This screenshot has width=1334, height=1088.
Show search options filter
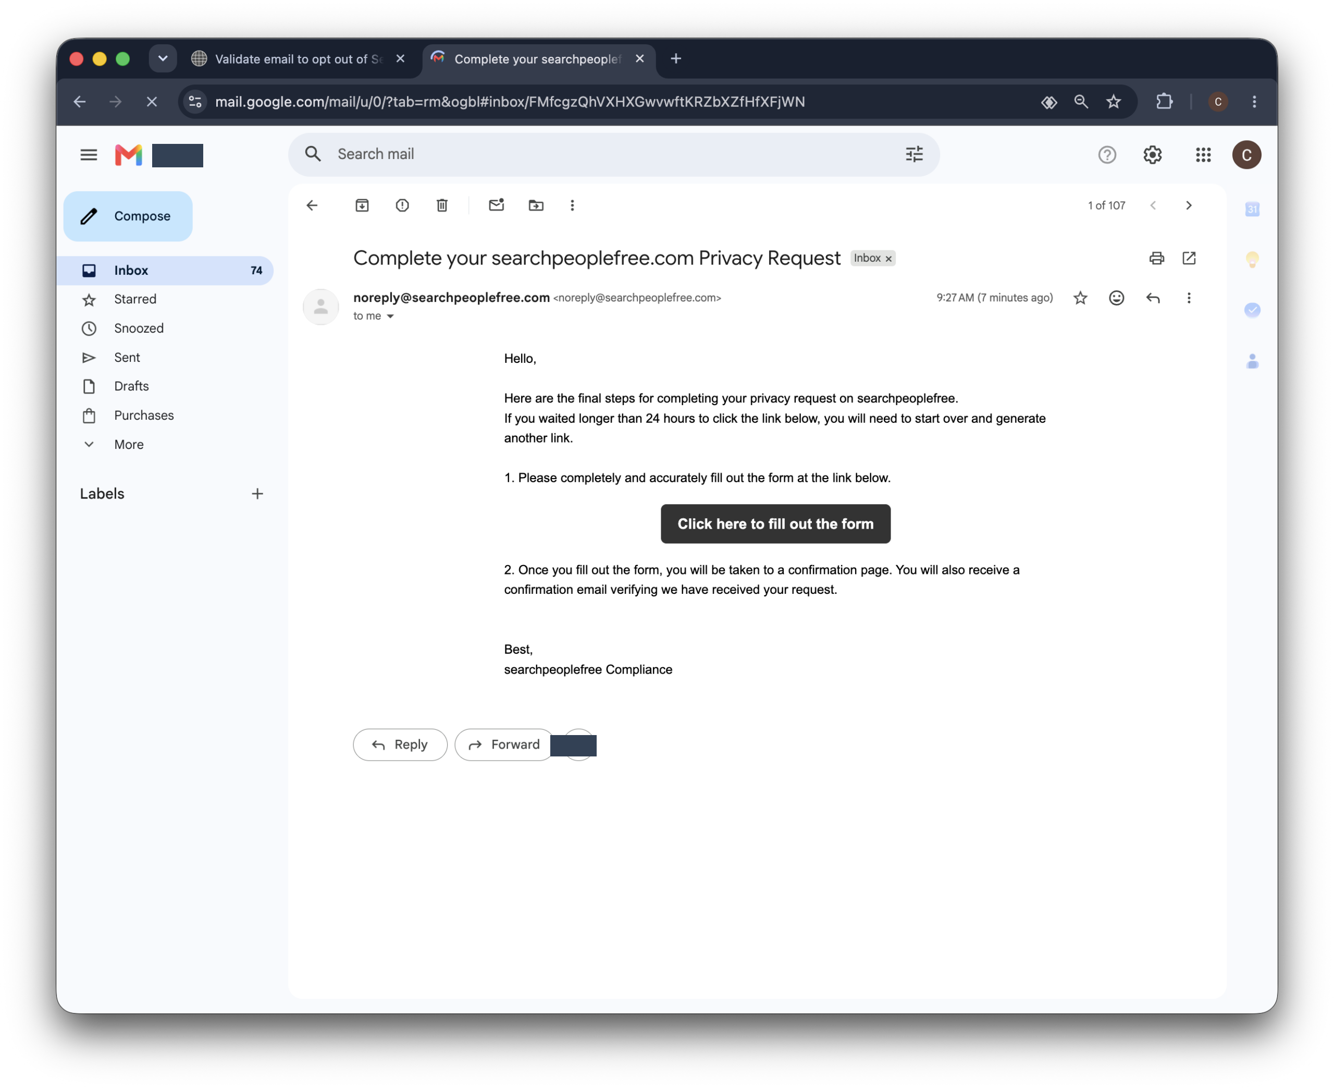pos(914,154)
